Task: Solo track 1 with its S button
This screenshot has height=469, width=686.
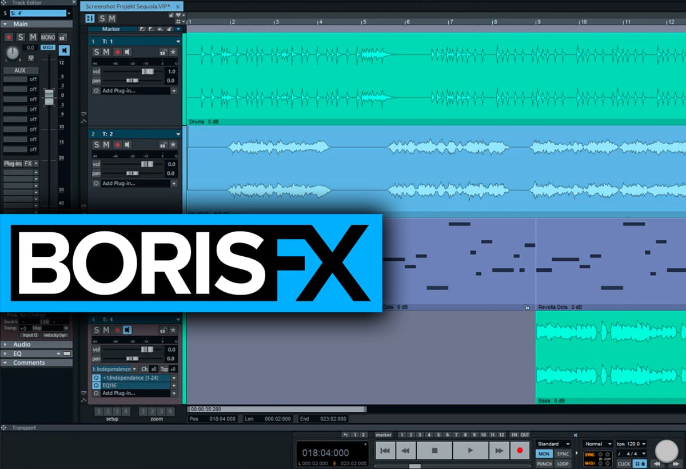Action: 97,52
